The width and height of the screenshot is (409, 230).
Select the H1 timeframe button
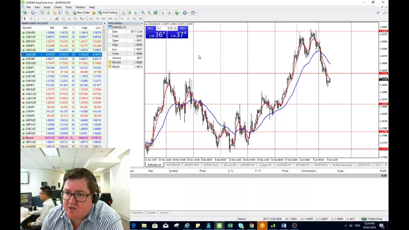point(116,19)
